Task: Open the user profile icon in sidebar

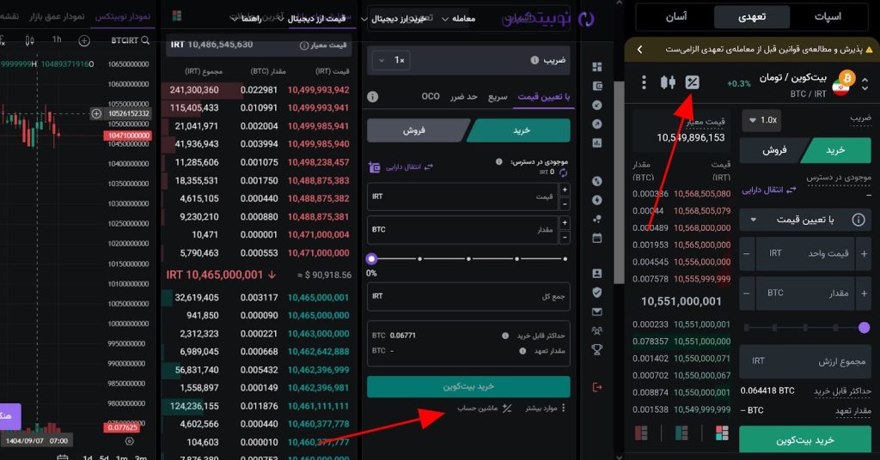Action: click(x=597, y=274)
